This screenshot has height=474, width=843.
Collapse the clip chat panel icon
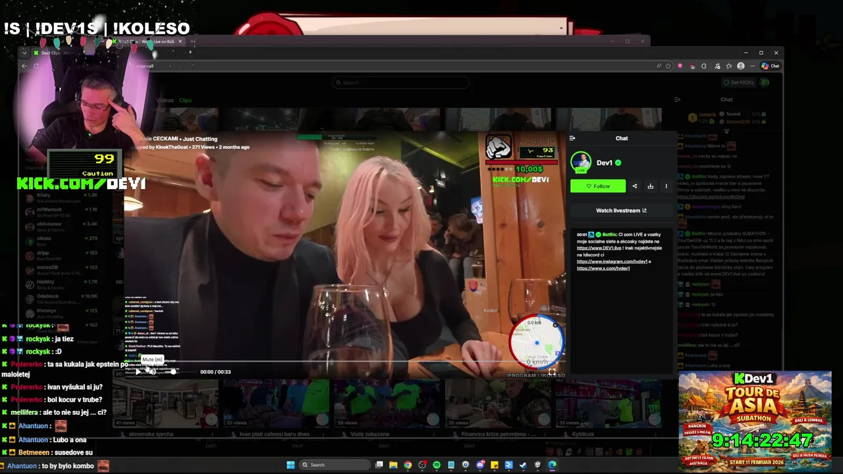tap(572, 138)
